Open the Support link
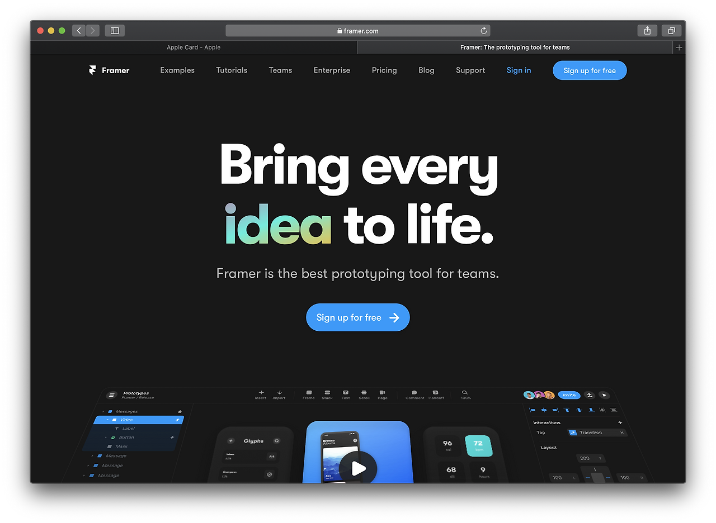716x523 pixels. point(470,70)
